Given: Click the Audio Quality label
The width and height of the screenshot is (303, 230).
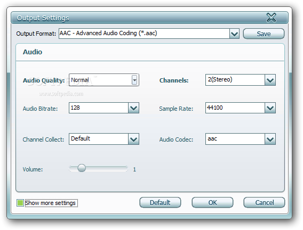Looking at the screenshot, I should click(44, 80).
